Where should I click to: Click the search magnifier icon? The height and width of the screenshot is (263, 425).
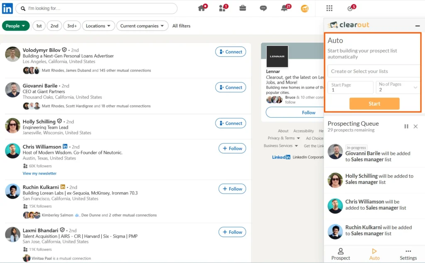pyautogui.click(x=23, y=9)
